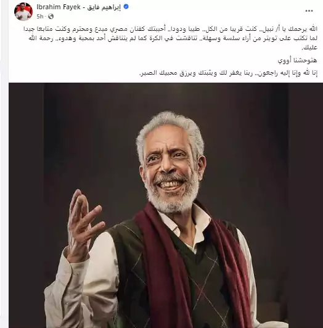Open the post's "5h" timestamp link
Viewport: 323px width, 328px height.
[39, 16]
